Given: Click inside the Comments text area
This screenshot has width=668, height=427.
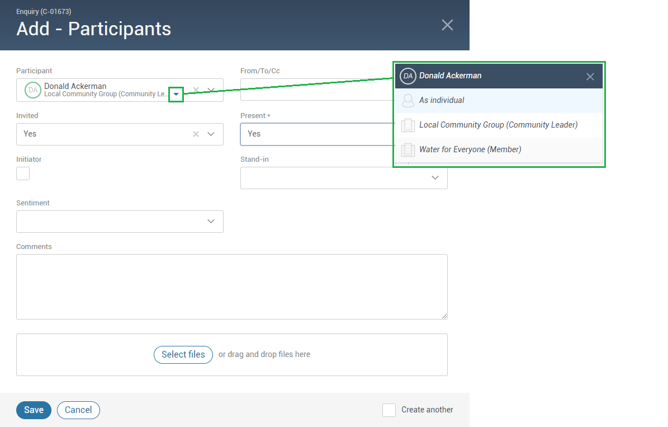Looking at the screenshot, I should tap(231, 287).
